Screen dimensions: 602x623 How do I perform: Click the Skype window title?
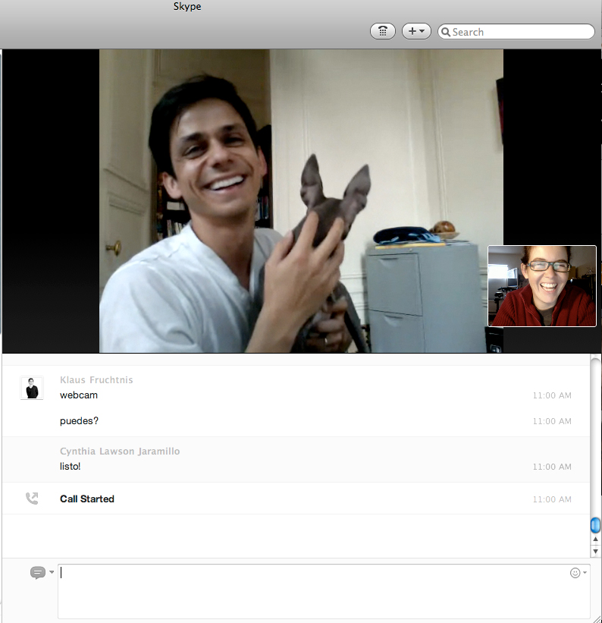point(187,7)
